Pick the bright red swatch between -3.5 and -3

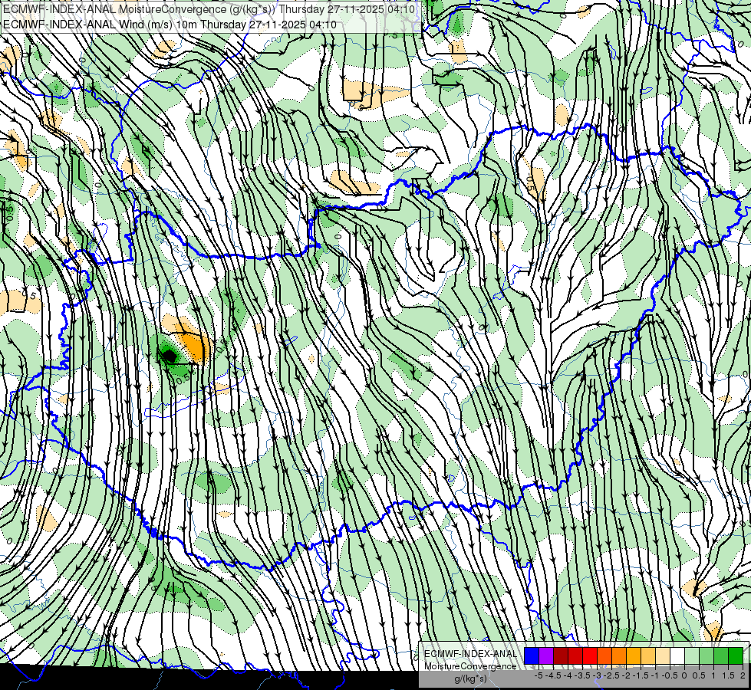coord(590,656)
